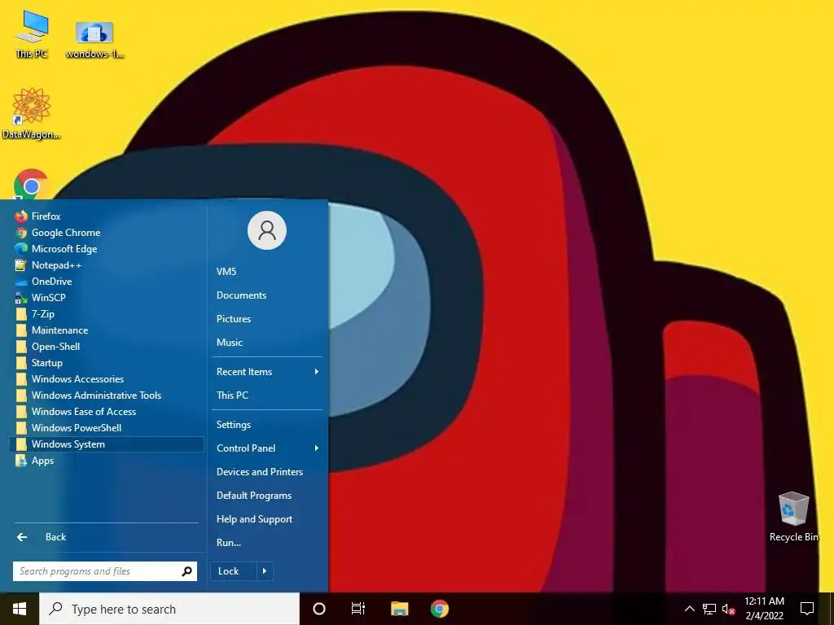Screen dimensions: 834x625
Task: Expand the Startup folder
Action: (107, 363)
